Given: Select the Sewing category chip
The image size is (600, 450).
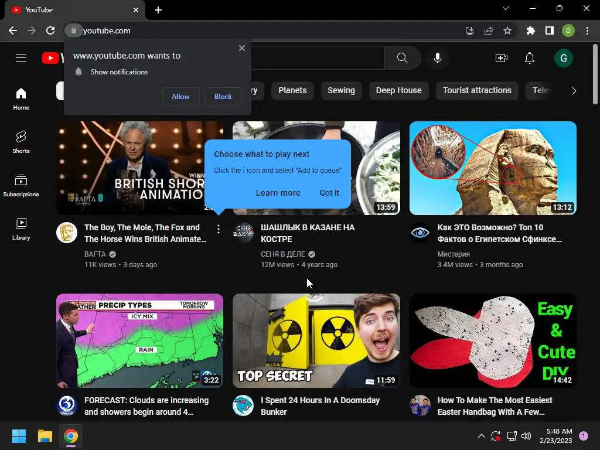Looking at the screenshot, I should click(341, 91).
